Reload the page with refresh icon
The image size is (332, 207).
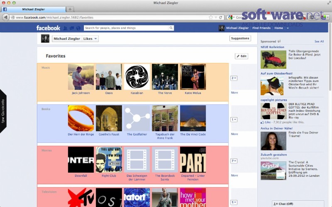(220, 17)
